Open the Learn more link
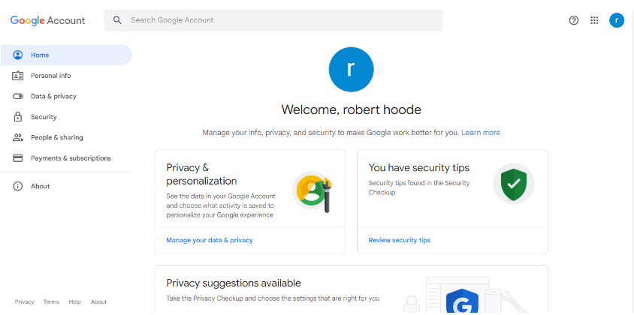The image size is (634, 315). (481, 132)
